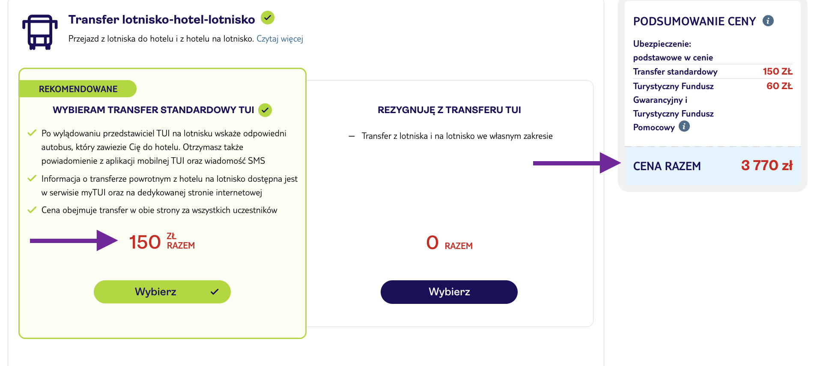The height and width of the screenshot is (366, 817).
Task: Toggle selection of the recommended transfer card
Action: point(162,201)
